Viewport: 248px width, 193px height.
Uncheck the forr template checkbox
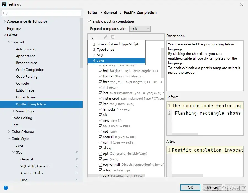click(100, 82)
